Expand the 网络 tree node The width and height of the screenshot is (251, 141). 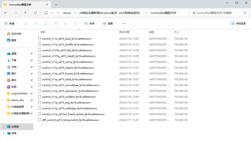click(x=3, y=133)
